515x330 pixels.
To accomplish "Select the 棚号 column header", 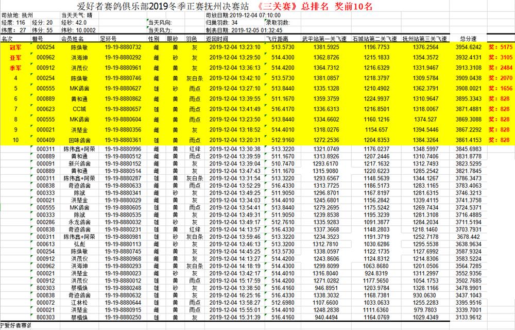I will [x=37, y=39].
